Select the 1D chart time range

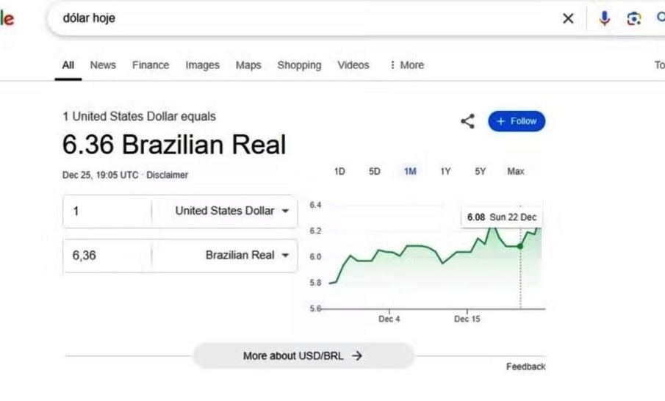click(339, 171)
